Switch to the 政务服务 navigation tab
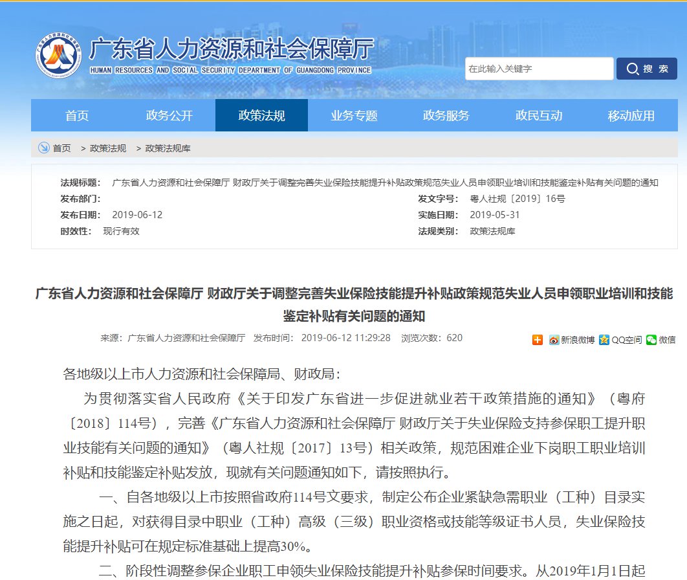The height and width of the screenshot is (580, 687). pyautogui.click(x=446, y=116)
